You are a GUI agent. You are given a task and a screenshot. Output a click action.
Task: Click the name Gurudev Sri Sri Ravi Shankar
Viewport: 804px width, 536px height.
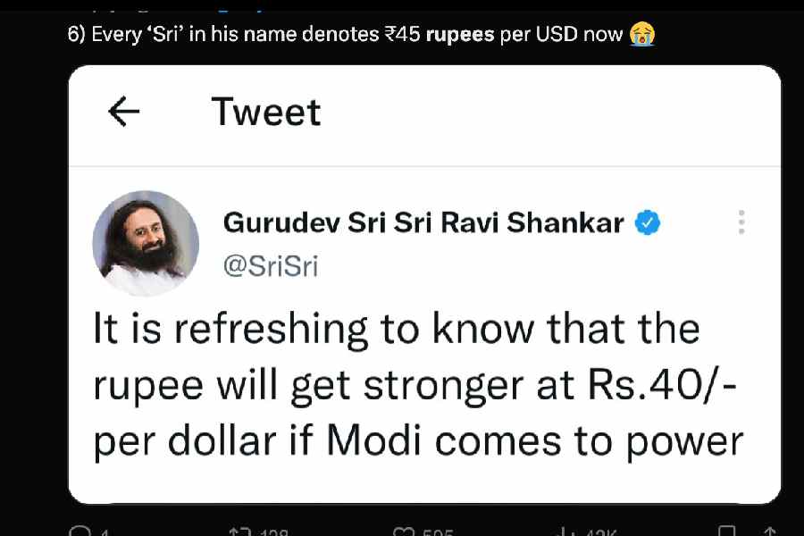423,222
